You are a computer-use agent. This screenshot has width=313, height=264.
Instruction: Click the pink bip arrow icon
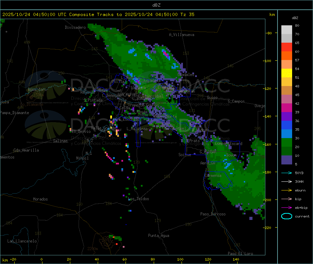point(287,199)
